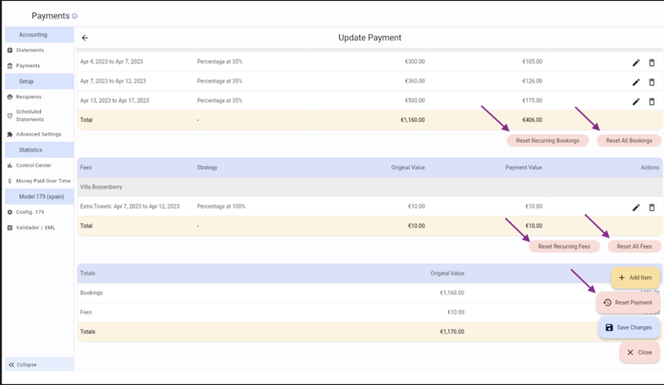Screen dimensions: 664x385
Task: Open Advanced Settings page
Action: 38,134
